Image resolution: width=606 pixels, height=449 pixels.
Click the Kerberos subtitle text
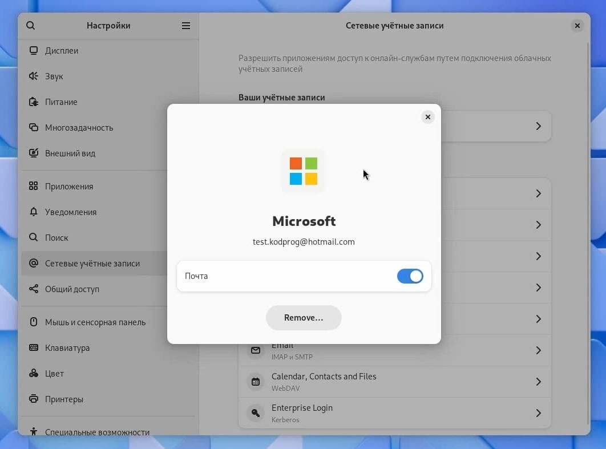(x=285, y=420)
